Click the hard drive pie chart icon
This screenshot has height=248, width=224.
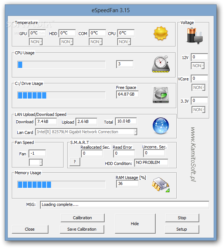coord(161,95)
